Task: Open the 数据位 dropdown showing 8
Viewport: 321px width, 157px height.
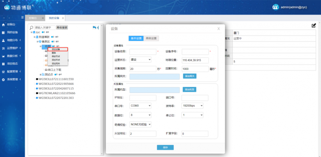Action: (x=141, y=115)
